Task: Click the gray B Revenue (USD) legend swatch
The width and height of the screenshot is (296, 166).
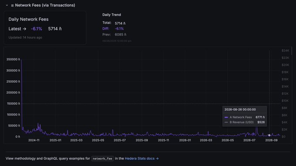Action: point(226,122)
